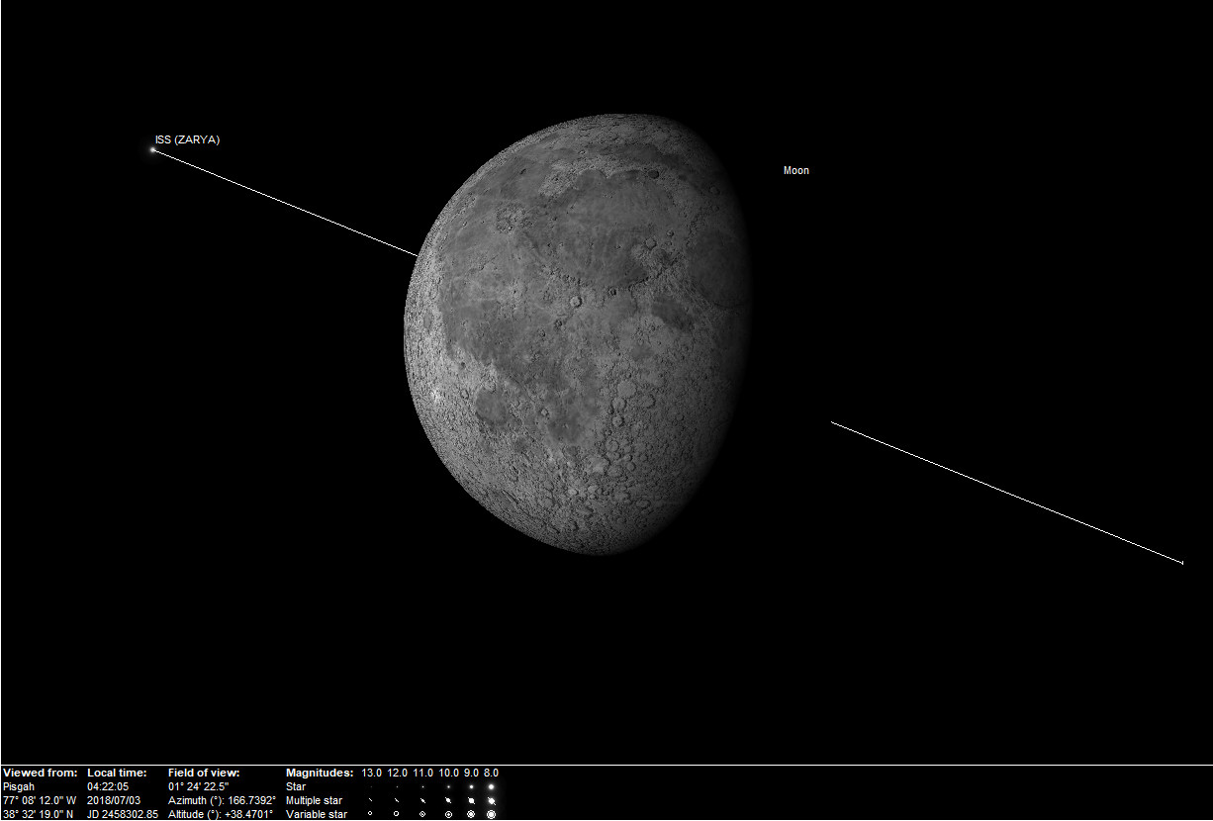Click the magnitude 8.0 Variable star symbol
The height and width of the screenshot is (821, 1213).
coord(491,814)
